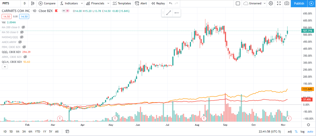Screen dimensions: 316x136
Task: Select the horizontal line drawing tool
Action: [177, 13]
